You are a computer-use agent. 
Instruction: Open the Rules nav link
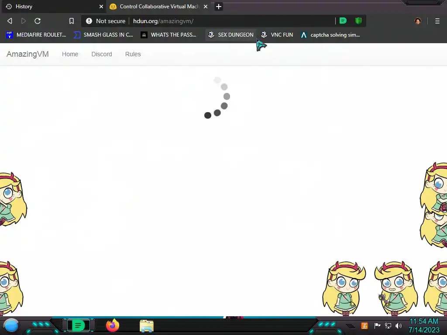[133, 54]
